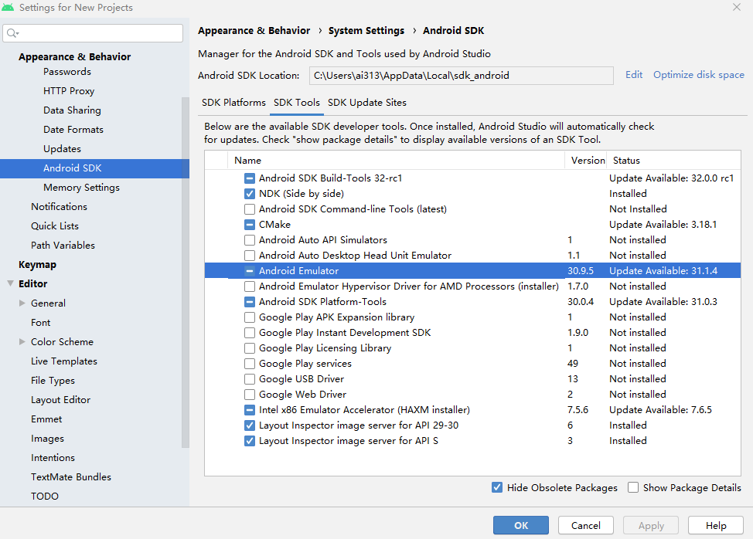
Task: Toggle Intel x86 Emulator Accelerator HAXM checkbox
Action: tap(249, 410)
